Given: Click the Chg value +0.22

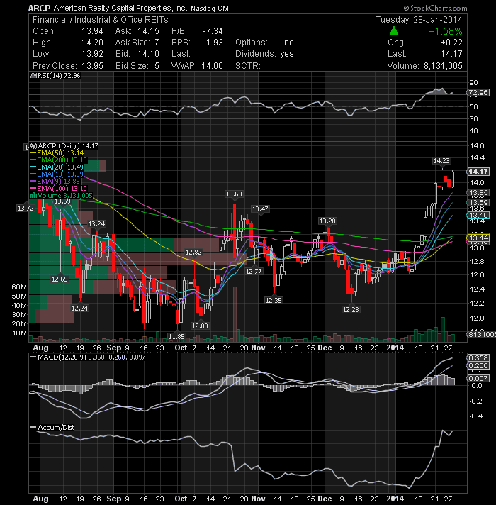Looking at the screenshot, I should pos(451,43).
